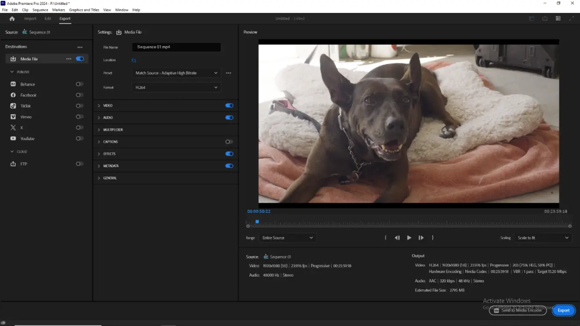Turn on the Captions toggle
The width and height of the screenshot is (580, 326).
[x=229, y=142]
